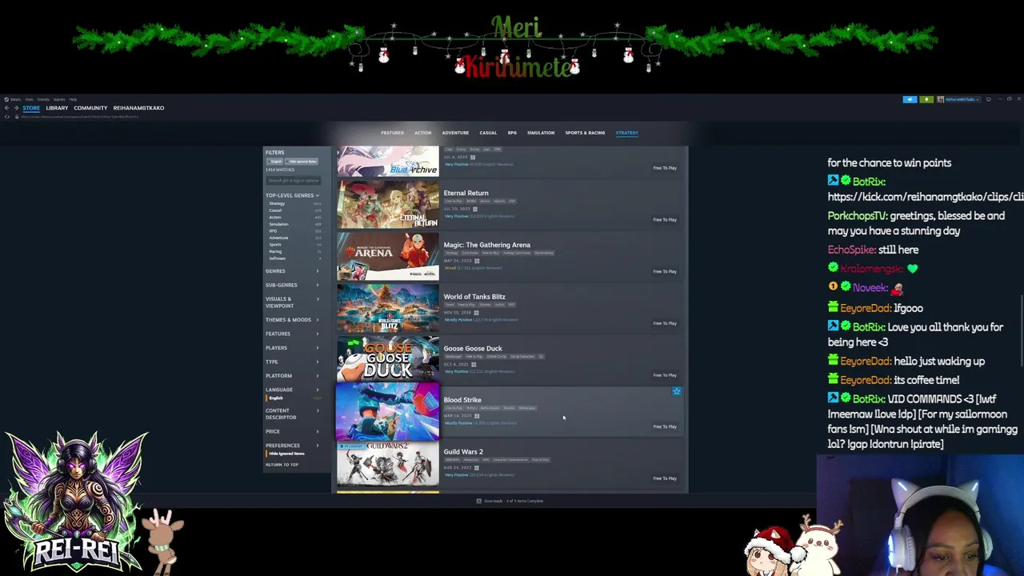Click the Guild Wars 2 title
Screen dimensions: 1024x576
pos(463,452)
